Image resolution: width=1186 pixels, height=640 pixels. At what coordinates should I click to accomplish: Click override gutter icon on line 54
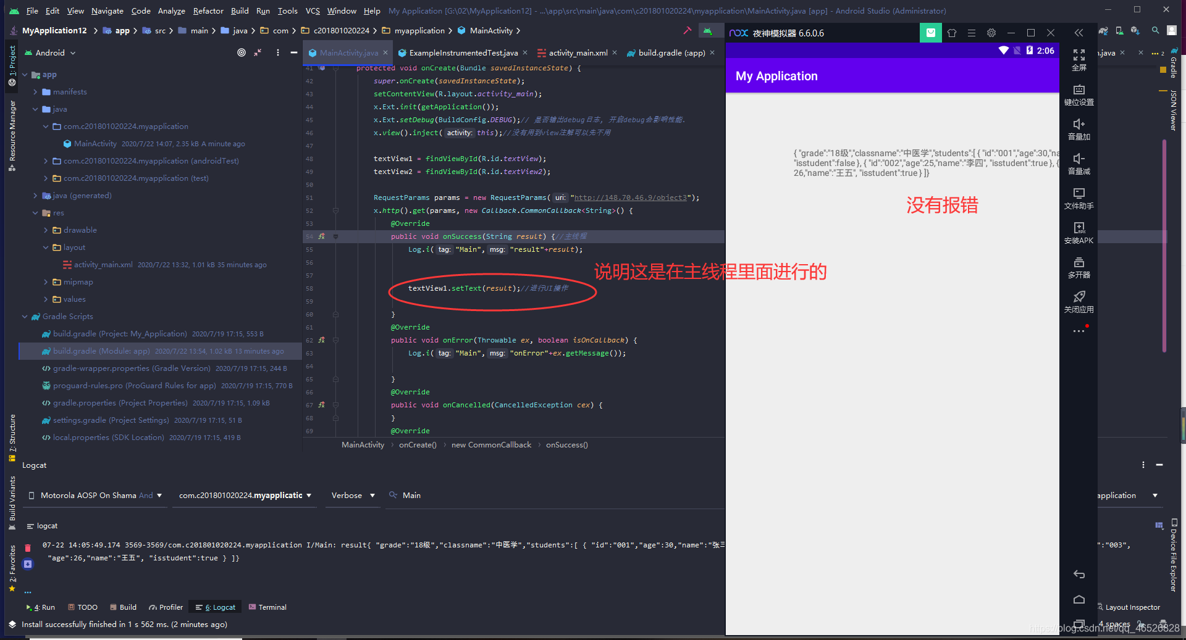pos(321,236)
